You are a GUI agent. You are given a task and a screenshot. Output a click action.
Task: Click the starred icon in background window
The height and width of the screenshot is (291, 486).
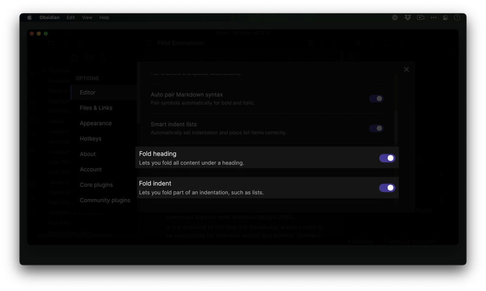[x=79, y=43]
